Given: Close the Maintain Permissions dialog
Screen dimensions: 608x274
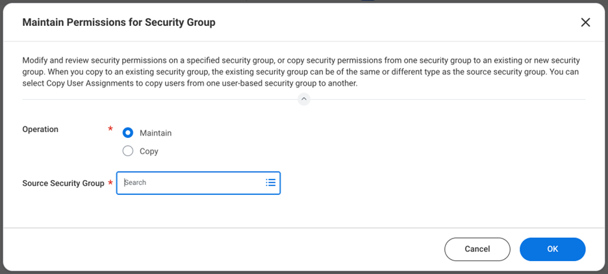Looking at the screenshot, I should pos(585,23).
